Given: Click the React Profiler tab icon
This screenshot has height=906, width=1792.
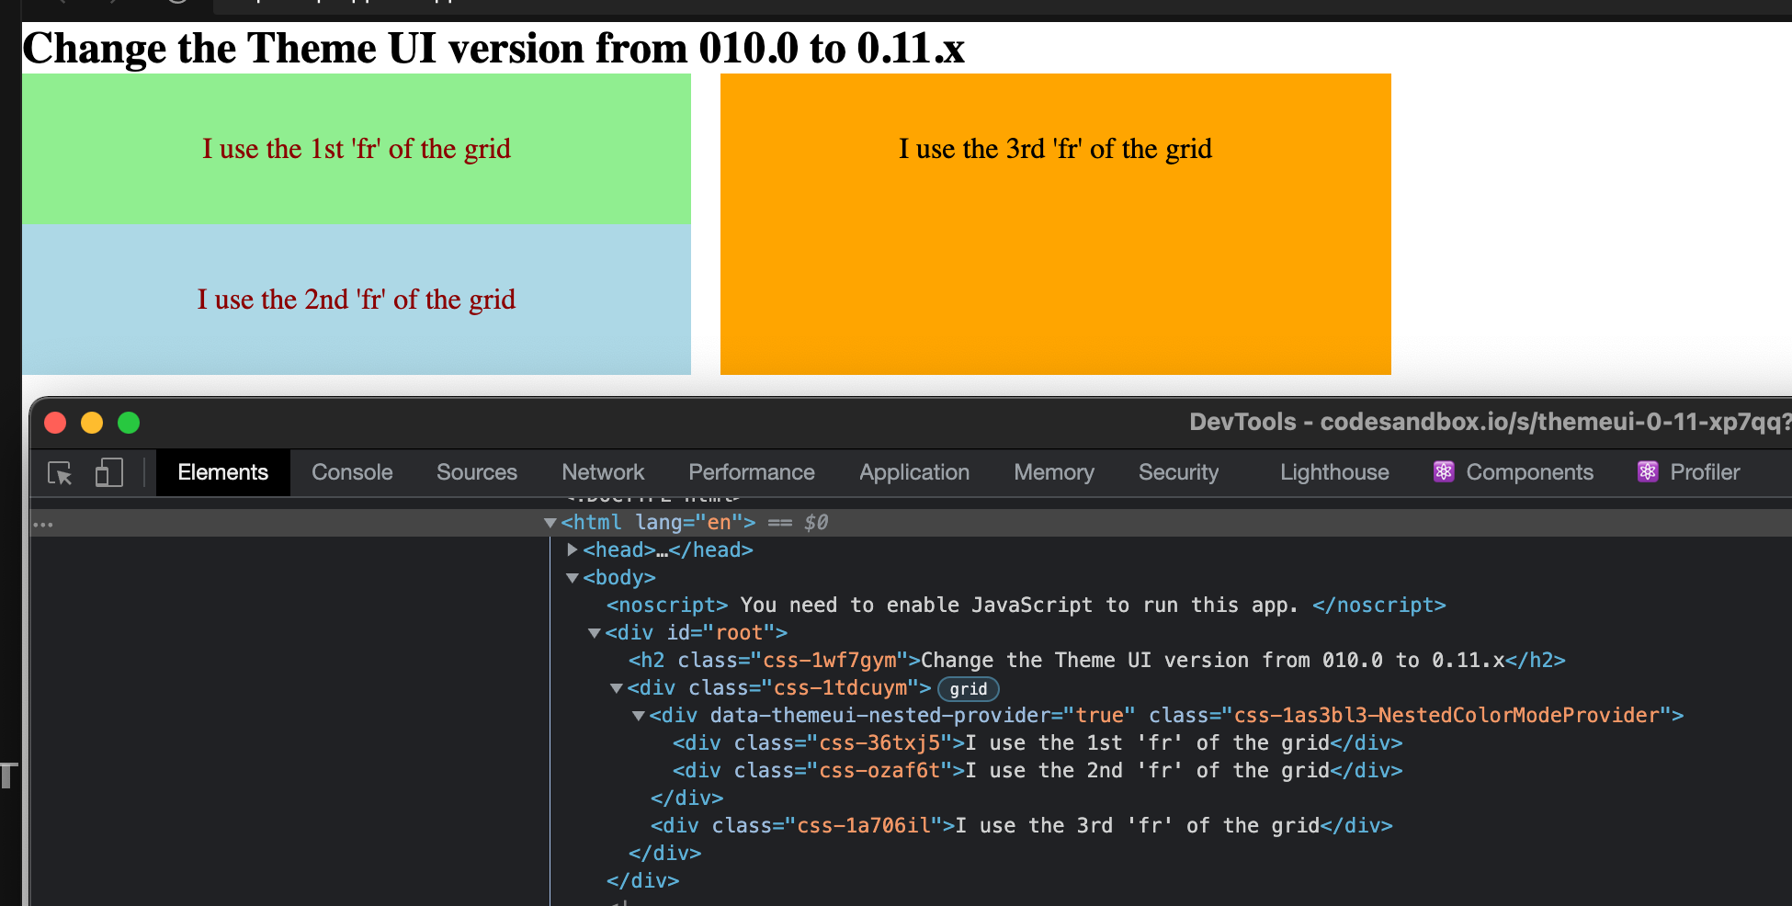Looking at the screenshot, I should (x=1648, y=472).
